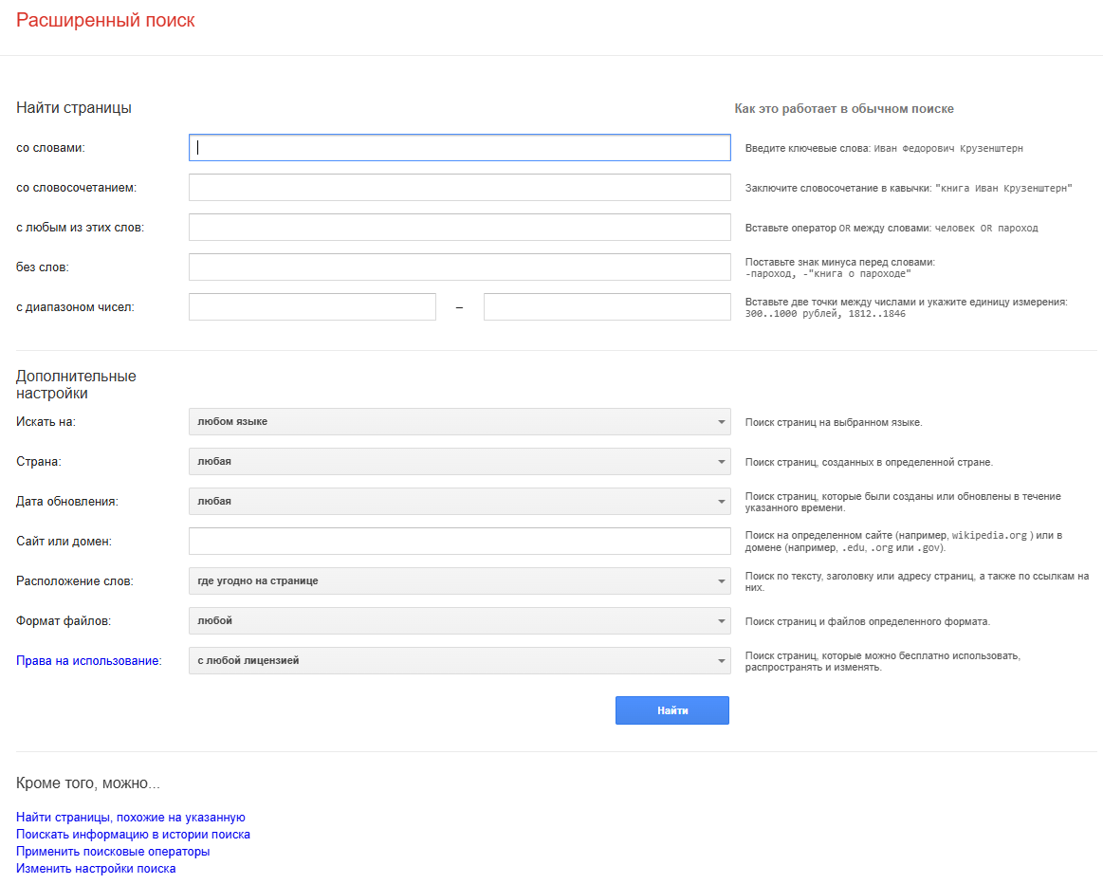Open the "Расположение слов" dropdown
This screenshot has width=1103, height=884.
459,580
